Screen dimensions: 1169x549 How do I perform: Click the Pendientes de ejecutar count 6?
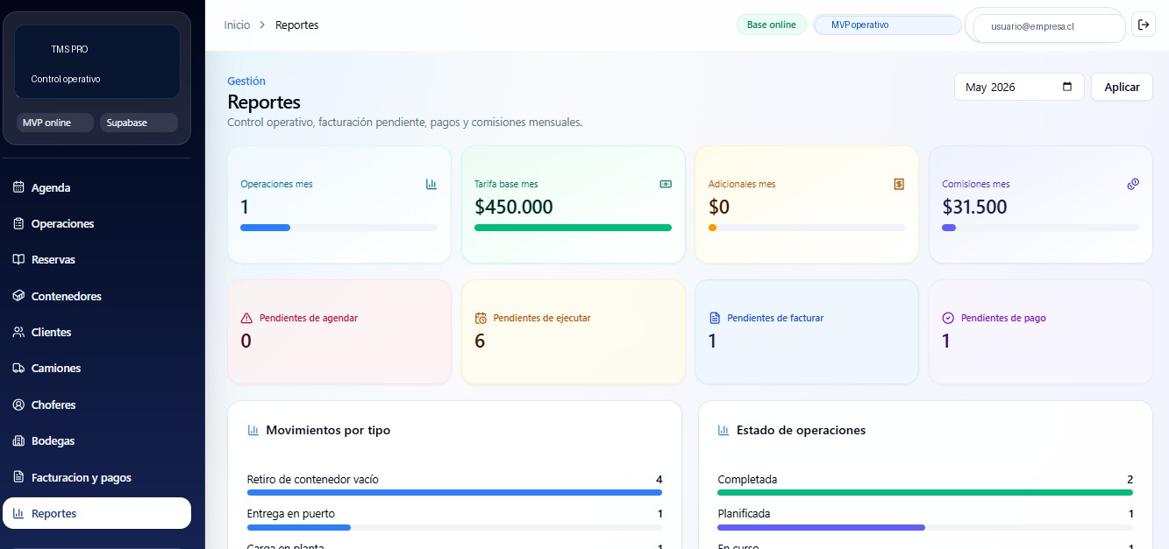pos(480,341)
